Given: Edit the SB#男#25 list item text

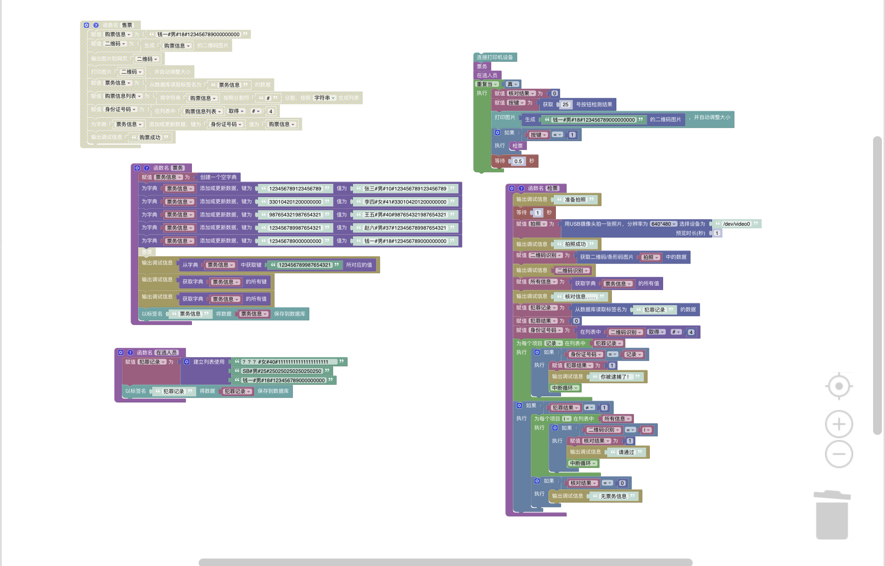Looking at the screenshot, I should [x=282, y=371].
